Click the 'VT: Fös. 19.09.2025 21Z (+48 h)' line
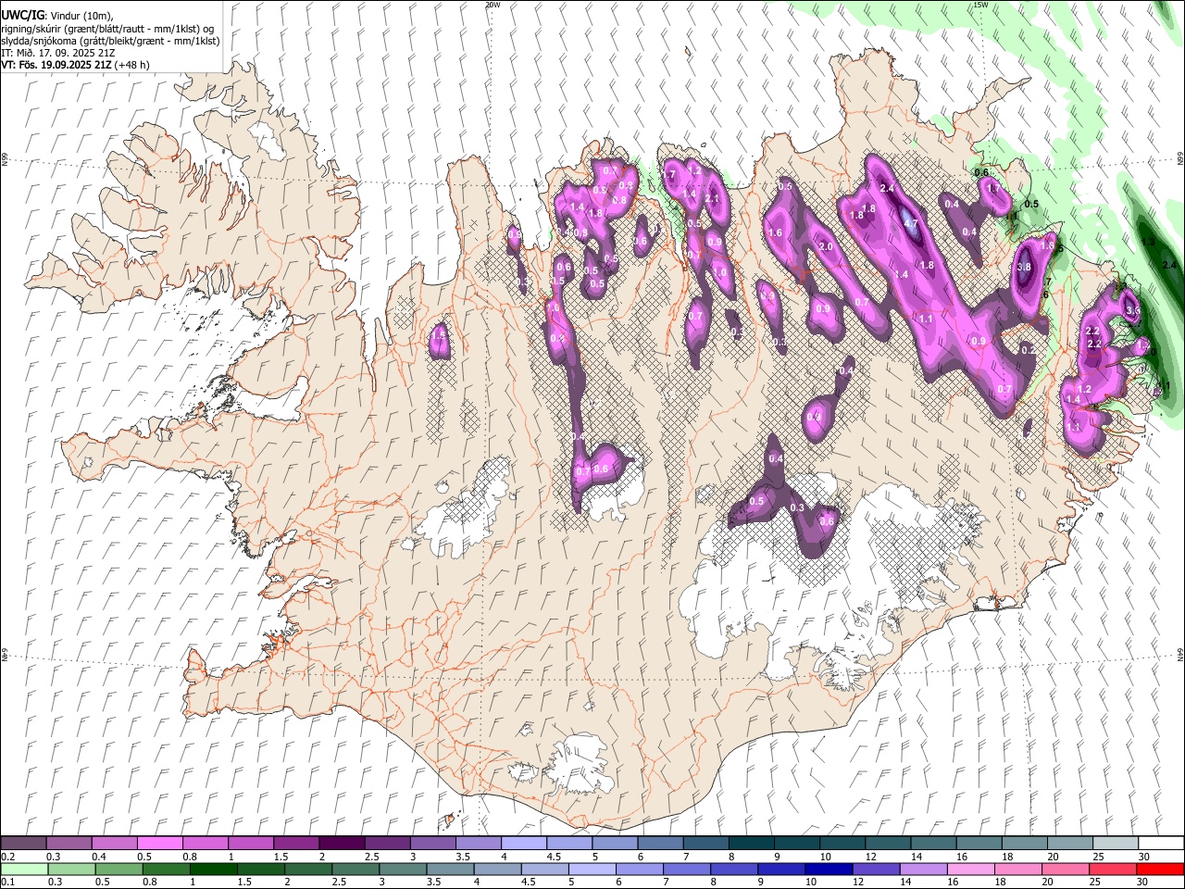 pos(75,65)
